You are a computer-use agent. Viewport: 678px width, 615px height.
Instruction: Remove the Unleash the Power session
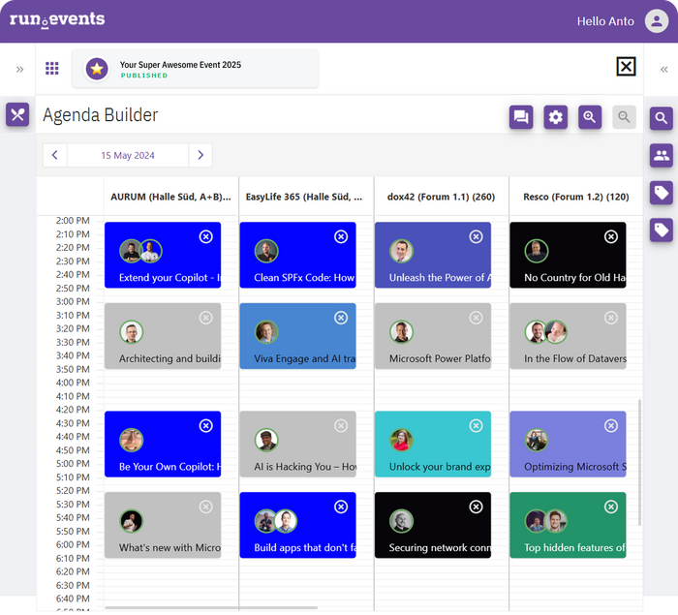pyautogui.click(x=477, y=236)
